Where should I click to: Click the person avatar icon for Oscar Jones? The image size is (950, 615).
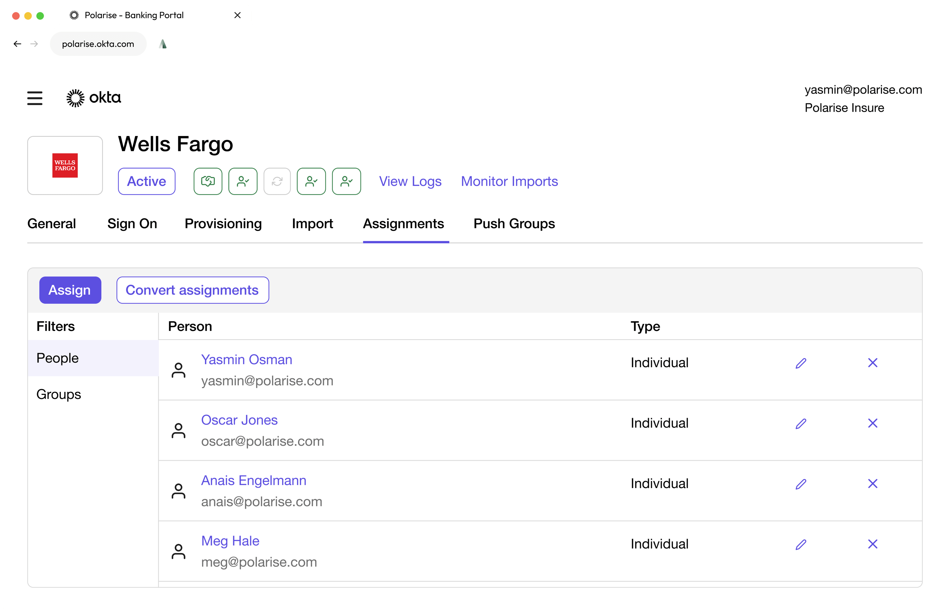[x=178, y=430]
